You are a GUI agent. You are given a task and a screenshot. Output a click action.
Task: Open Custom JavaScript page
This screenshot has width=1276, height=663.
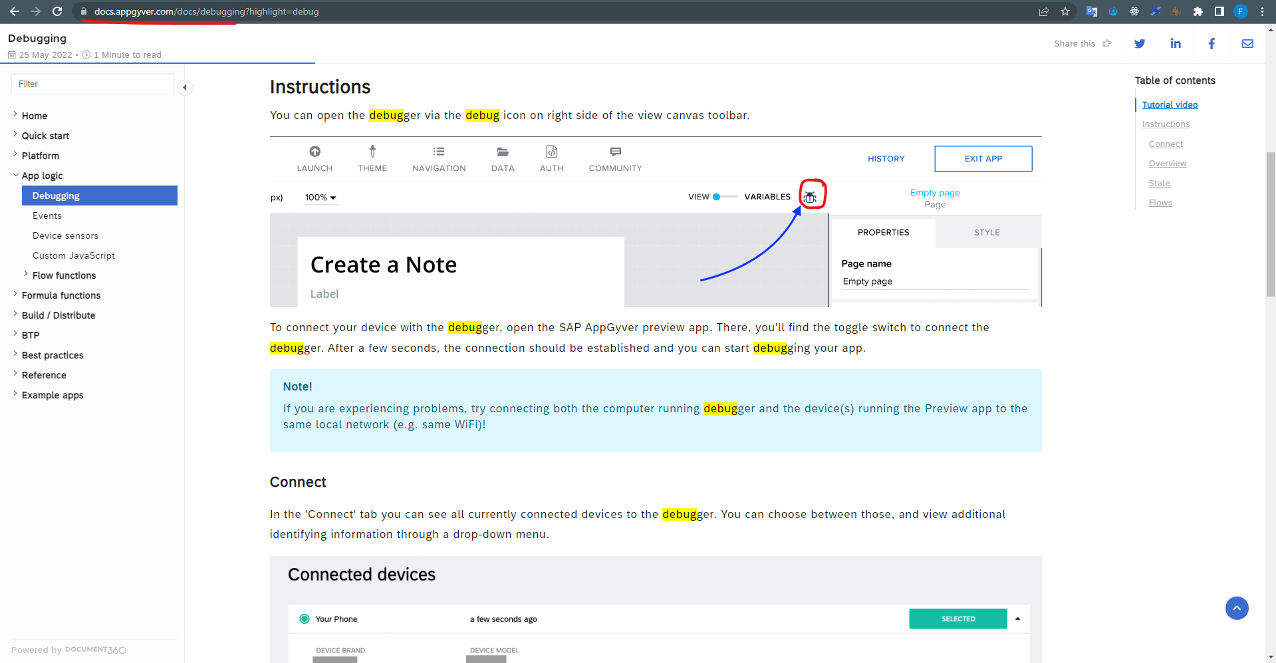(x=74, y=255)
